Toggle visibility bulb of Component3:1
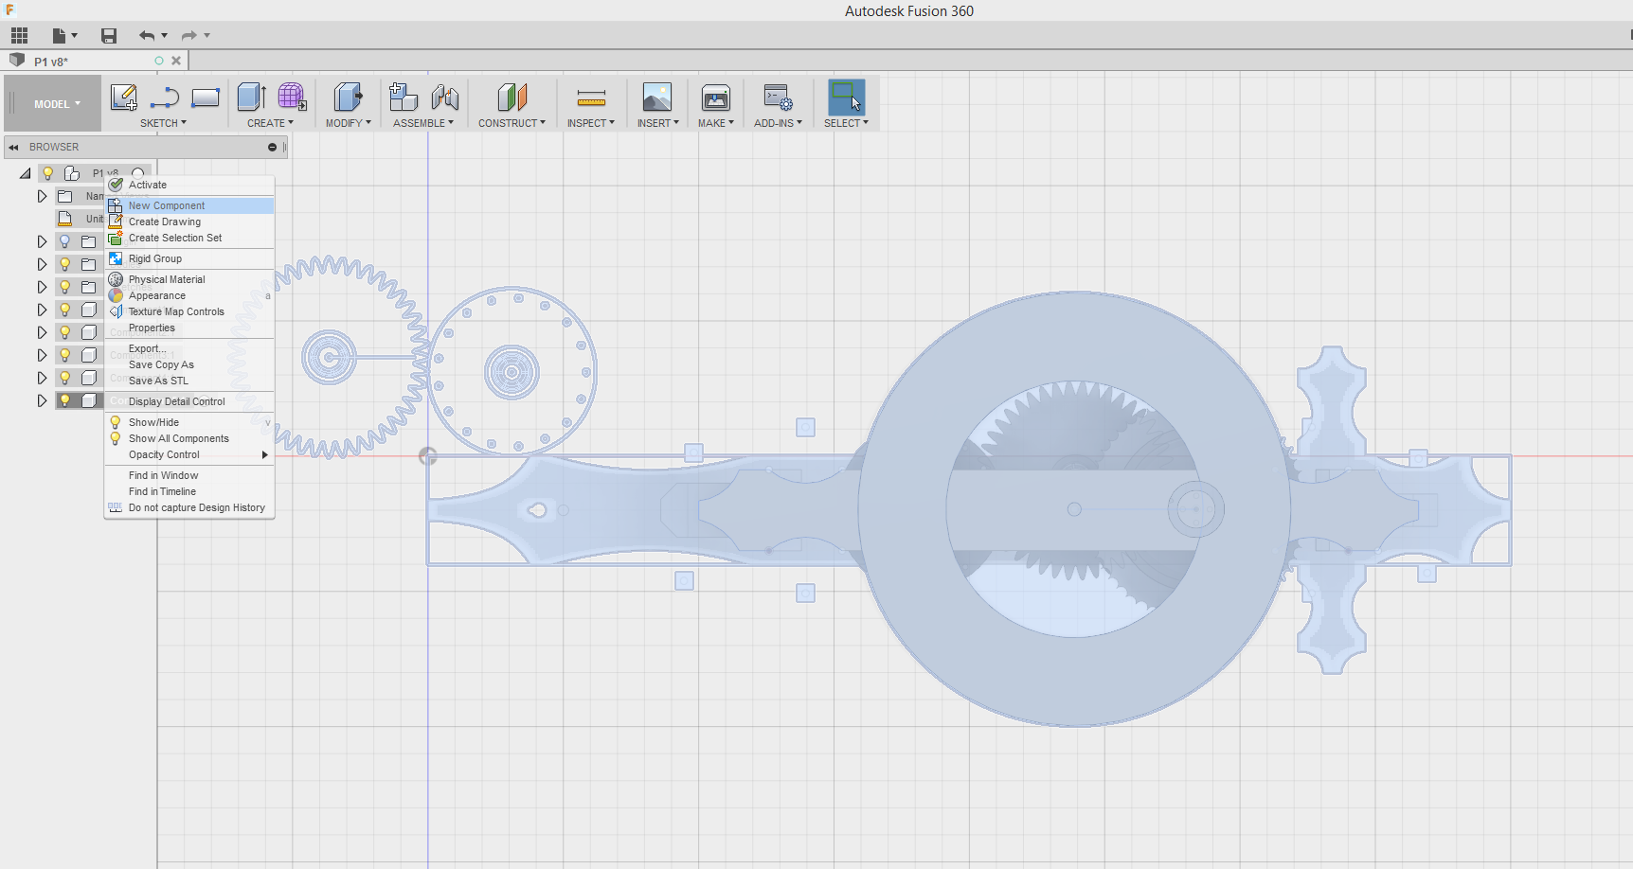 pyautogui.click(x=65, y=355)
